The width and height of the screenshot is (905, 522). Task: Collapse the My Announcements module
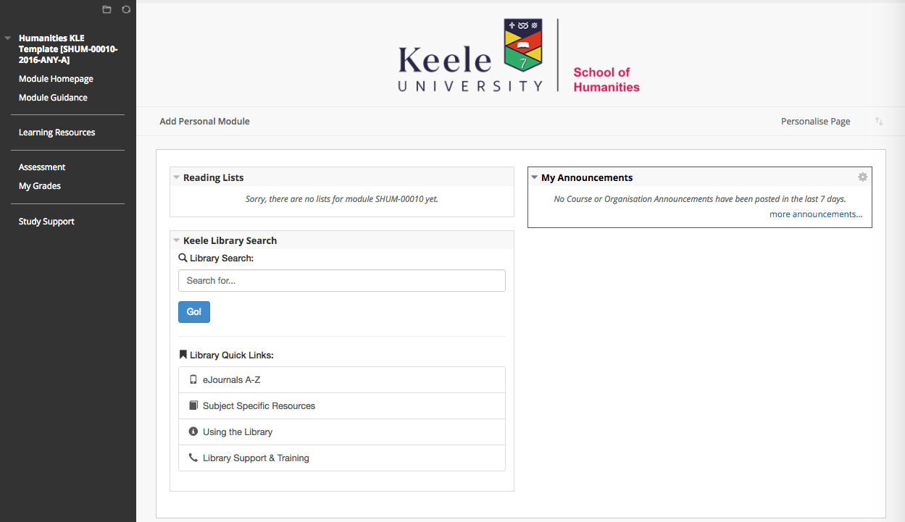coord(535,177)
